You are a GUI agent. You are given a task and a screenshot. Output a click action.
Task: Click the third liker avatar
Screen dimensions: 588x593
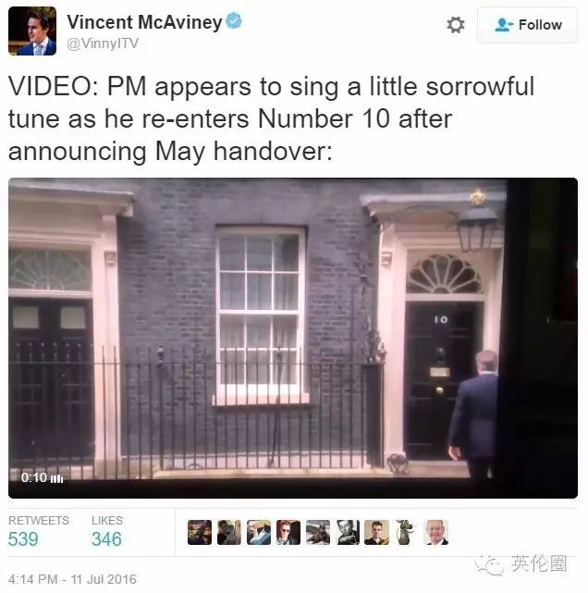pos(259,533)
